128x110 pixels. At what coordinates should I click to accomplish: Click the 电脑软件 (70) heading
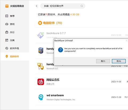pyautogui.click(x=53, y=23)
